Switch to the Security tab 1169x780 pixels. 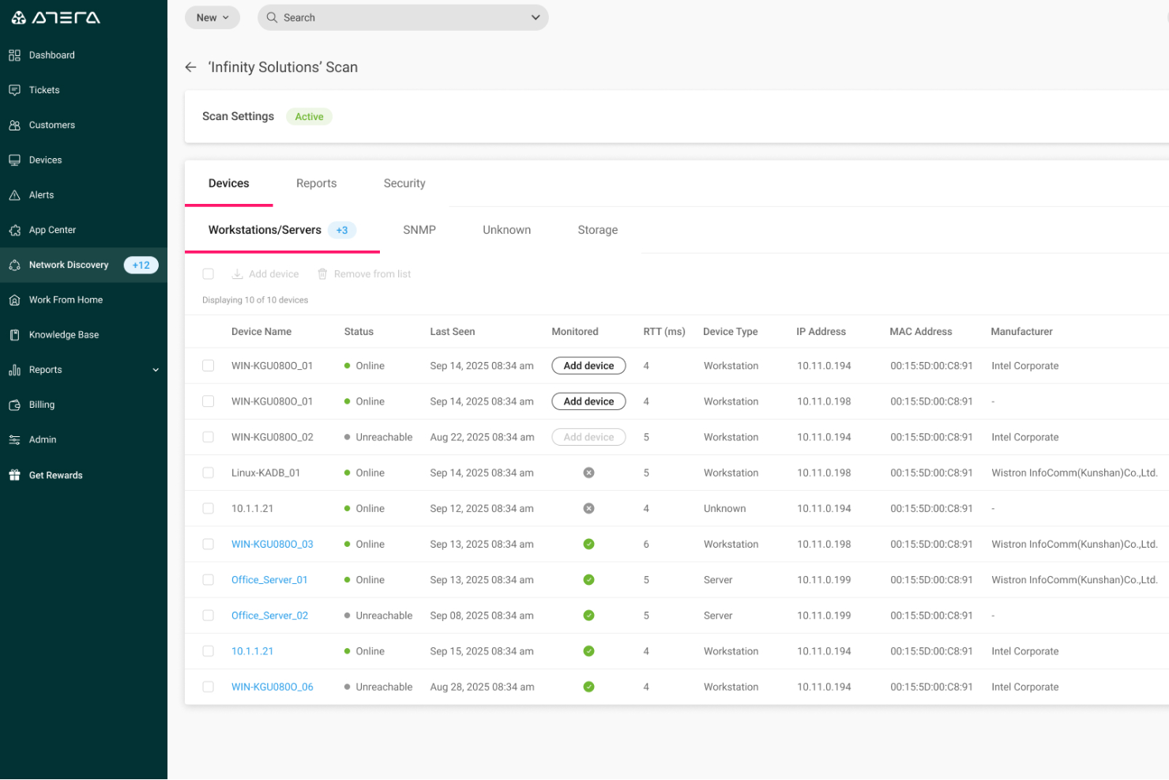coord(404,183)
